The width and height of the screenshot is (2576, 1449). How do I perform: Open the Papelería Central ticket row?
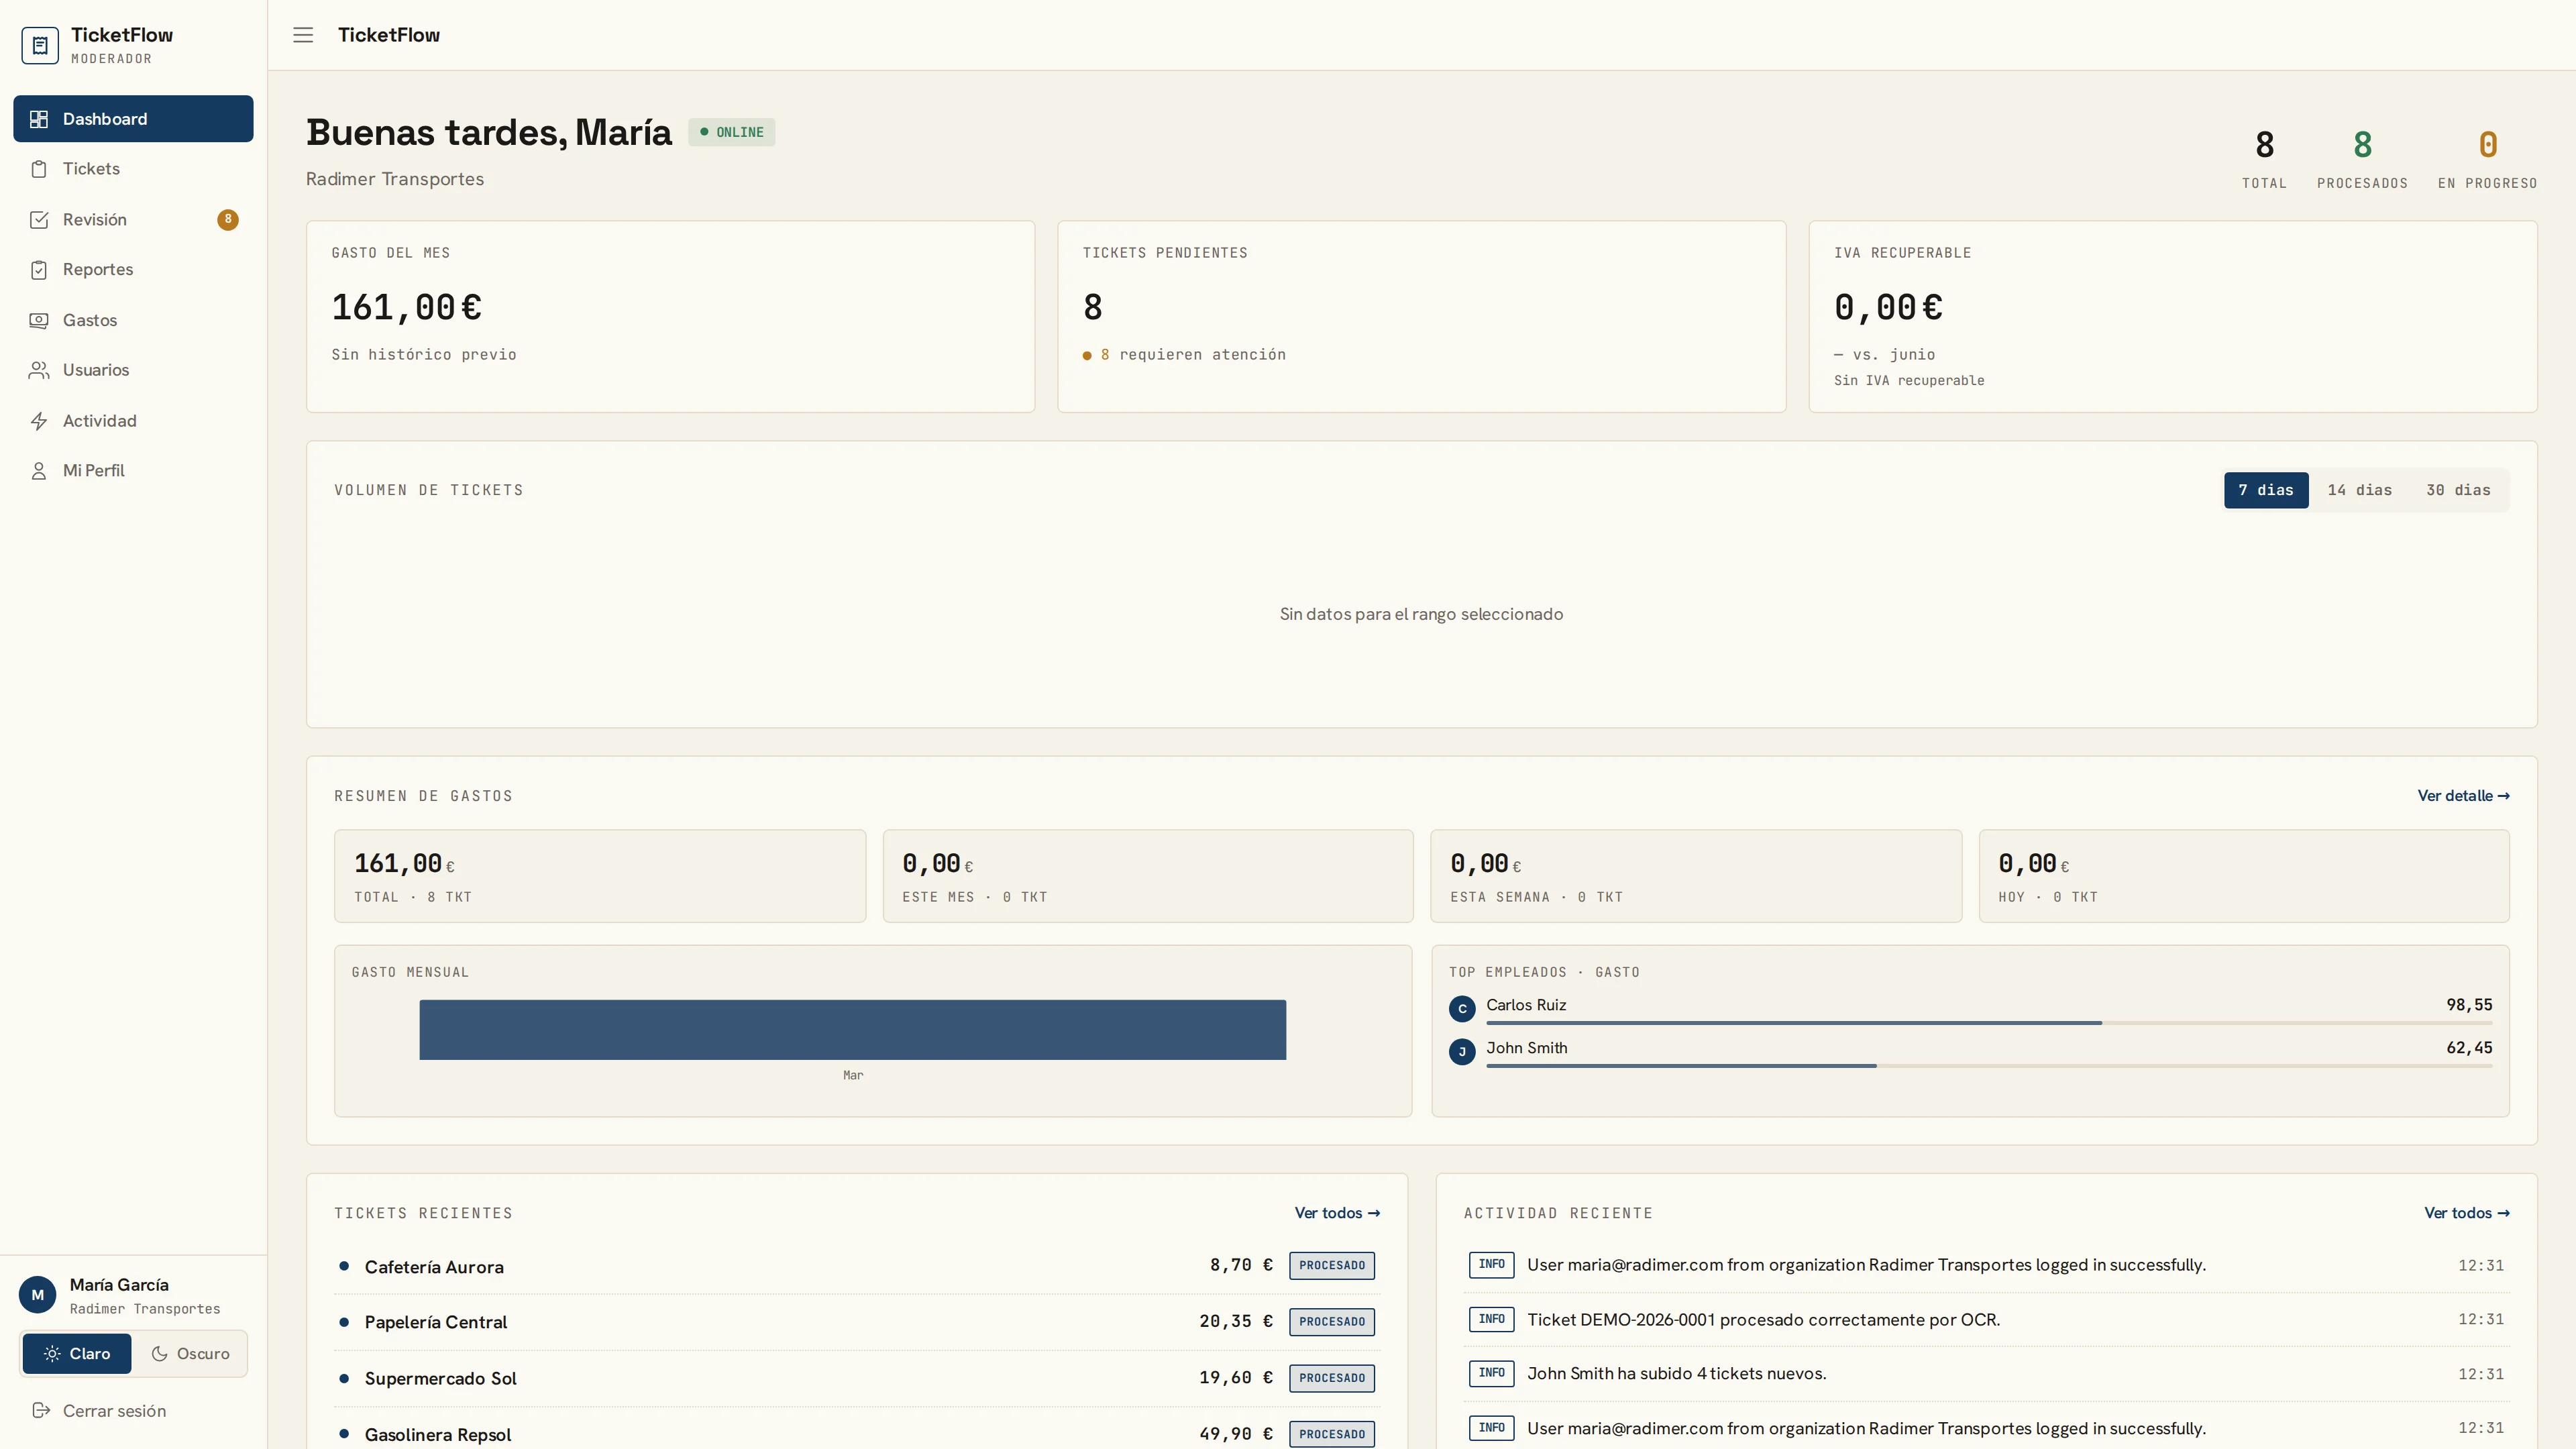click(857, 1322)
